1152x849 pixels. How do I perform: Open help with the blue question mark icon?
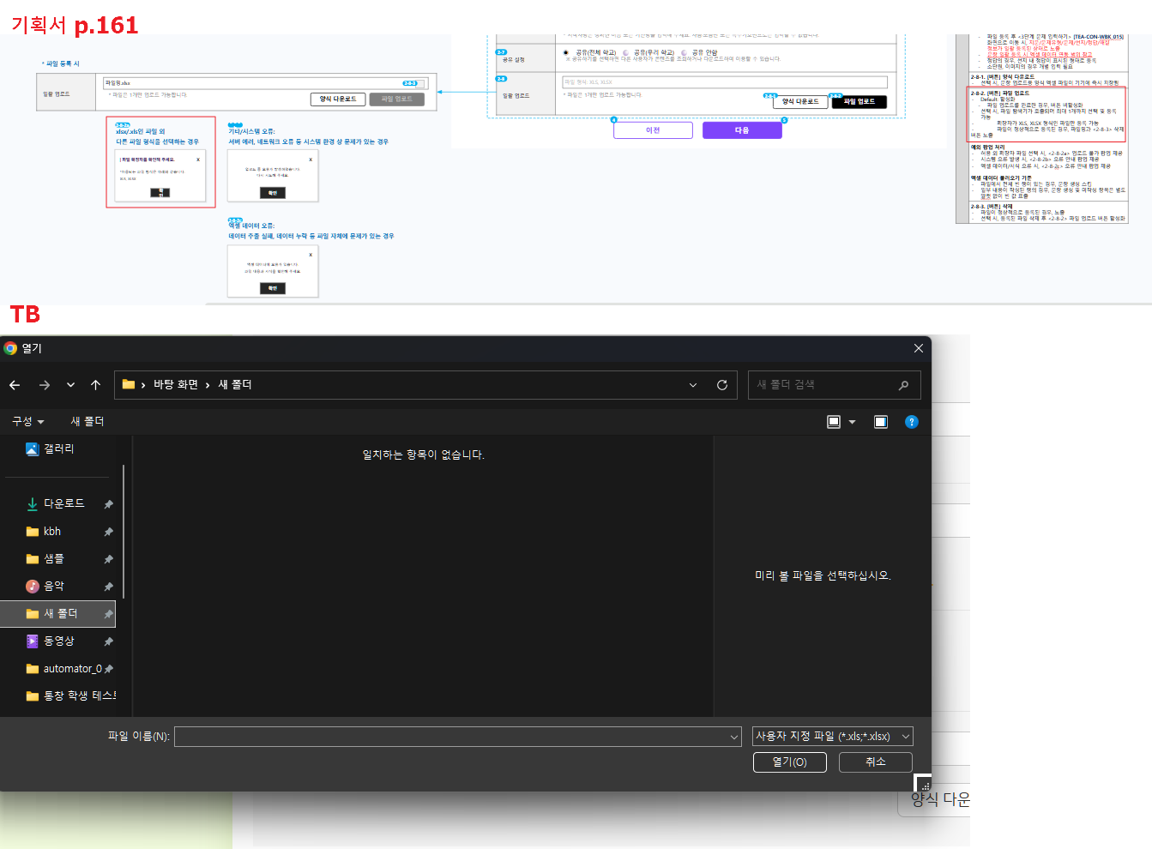coord(912,422)
